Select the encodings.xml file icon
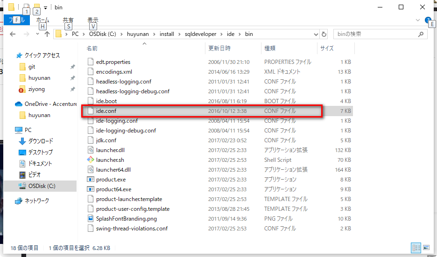This screenshot has height=257, width=437. pyautogui.click(x=90, y=71)
